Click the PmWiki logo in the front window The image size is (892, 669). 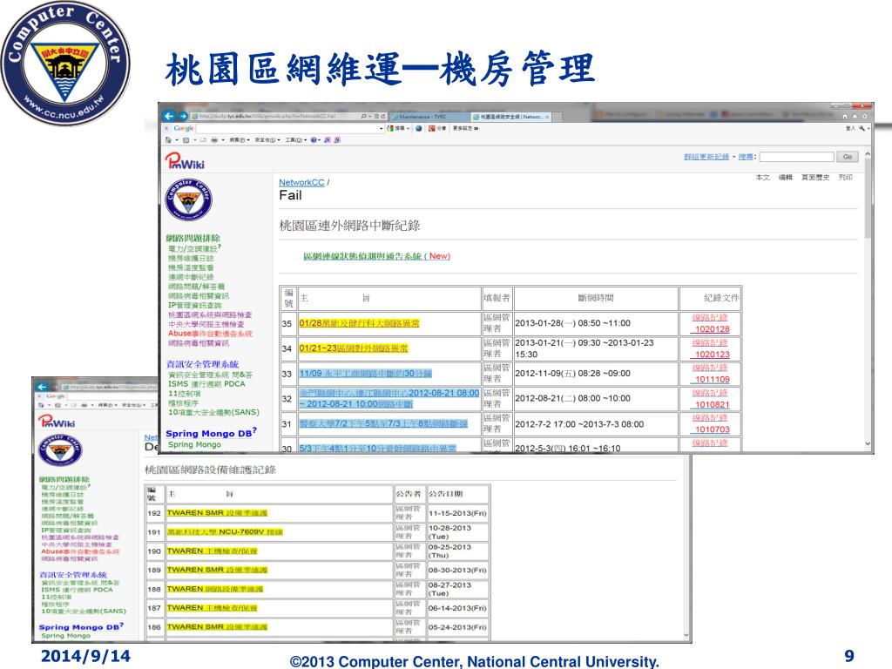pyautogui.click(x=185, y=161)
